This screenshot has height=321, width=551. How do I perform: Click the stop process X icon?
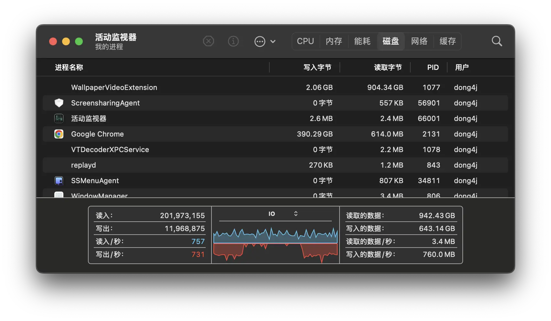[208, 41]
